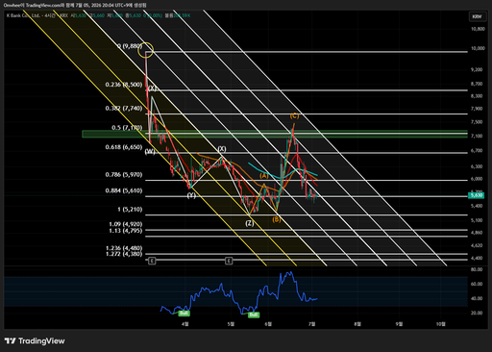Screen dimensions: 492x352
Task: Click the current price tag 5,630
Action: (x=477, y=195)
